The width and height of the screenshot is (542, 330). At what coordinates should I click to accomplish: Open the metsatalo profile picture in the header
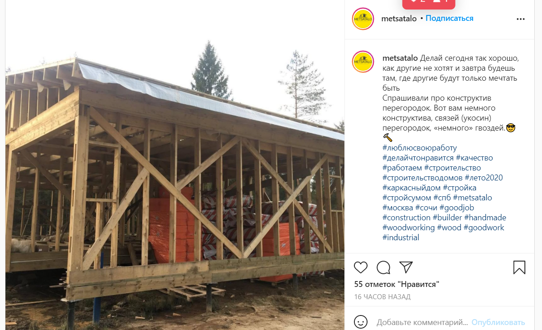(x=363, y=19)
